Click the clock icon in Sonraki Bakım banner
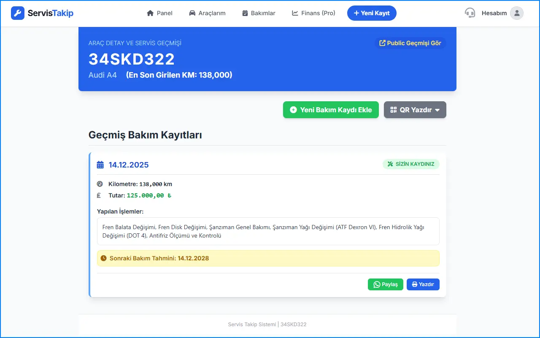This screenshot has height=338, width=540. [x=104, y=258]
